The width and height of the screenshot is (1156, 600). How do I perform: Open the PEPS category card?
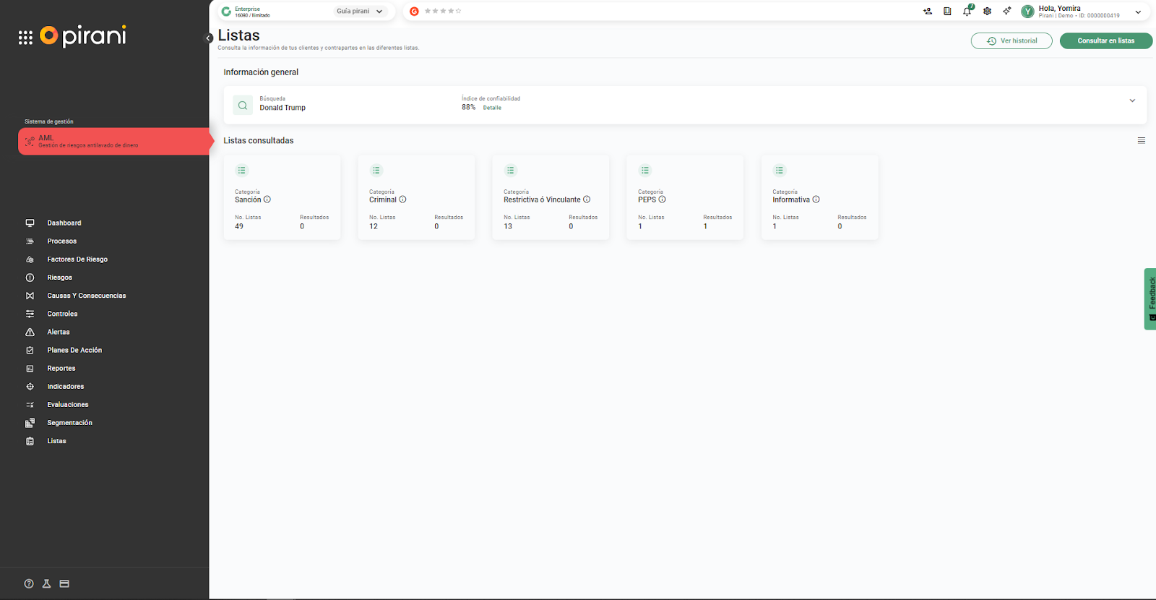(685, 197)
